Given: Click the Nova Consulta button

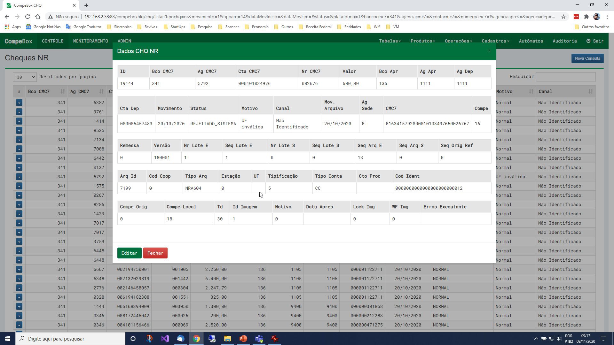Looking at the screenshot, I should (587, 58).
